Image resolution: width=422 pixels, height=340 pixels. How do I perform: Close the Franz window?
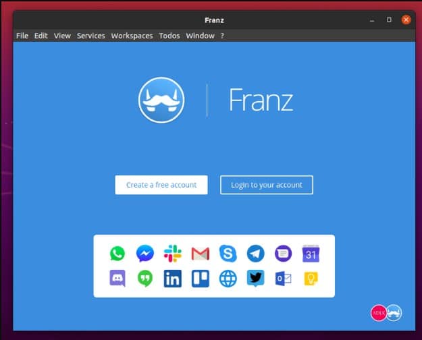point(406,20)
